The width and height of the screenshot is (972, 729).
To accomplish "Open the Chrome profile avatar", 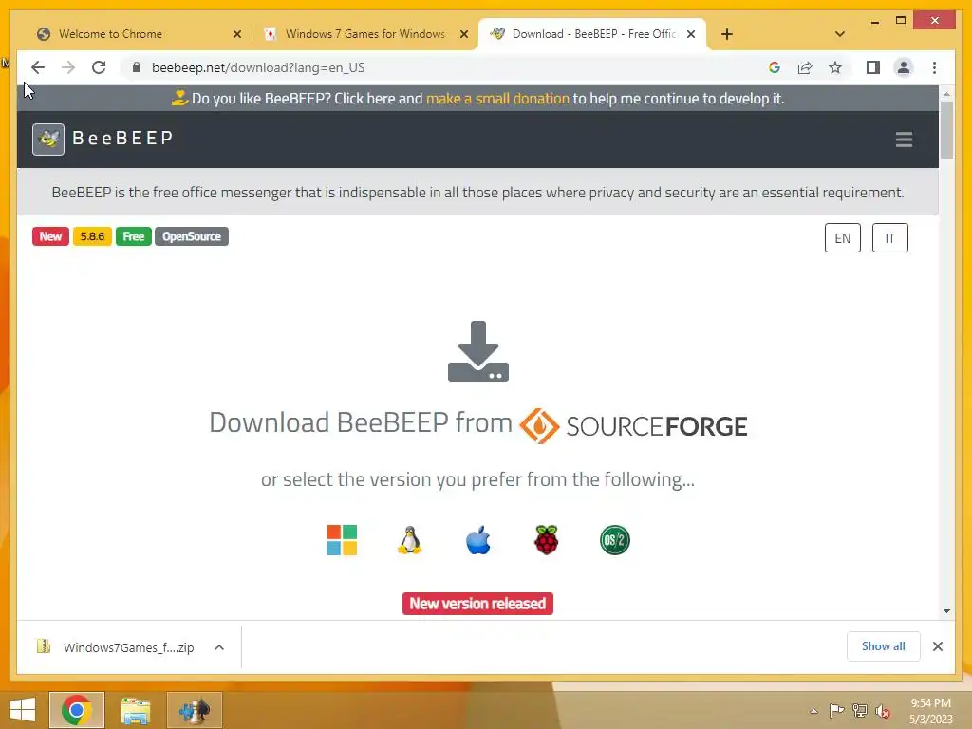I will pos(904,67).
